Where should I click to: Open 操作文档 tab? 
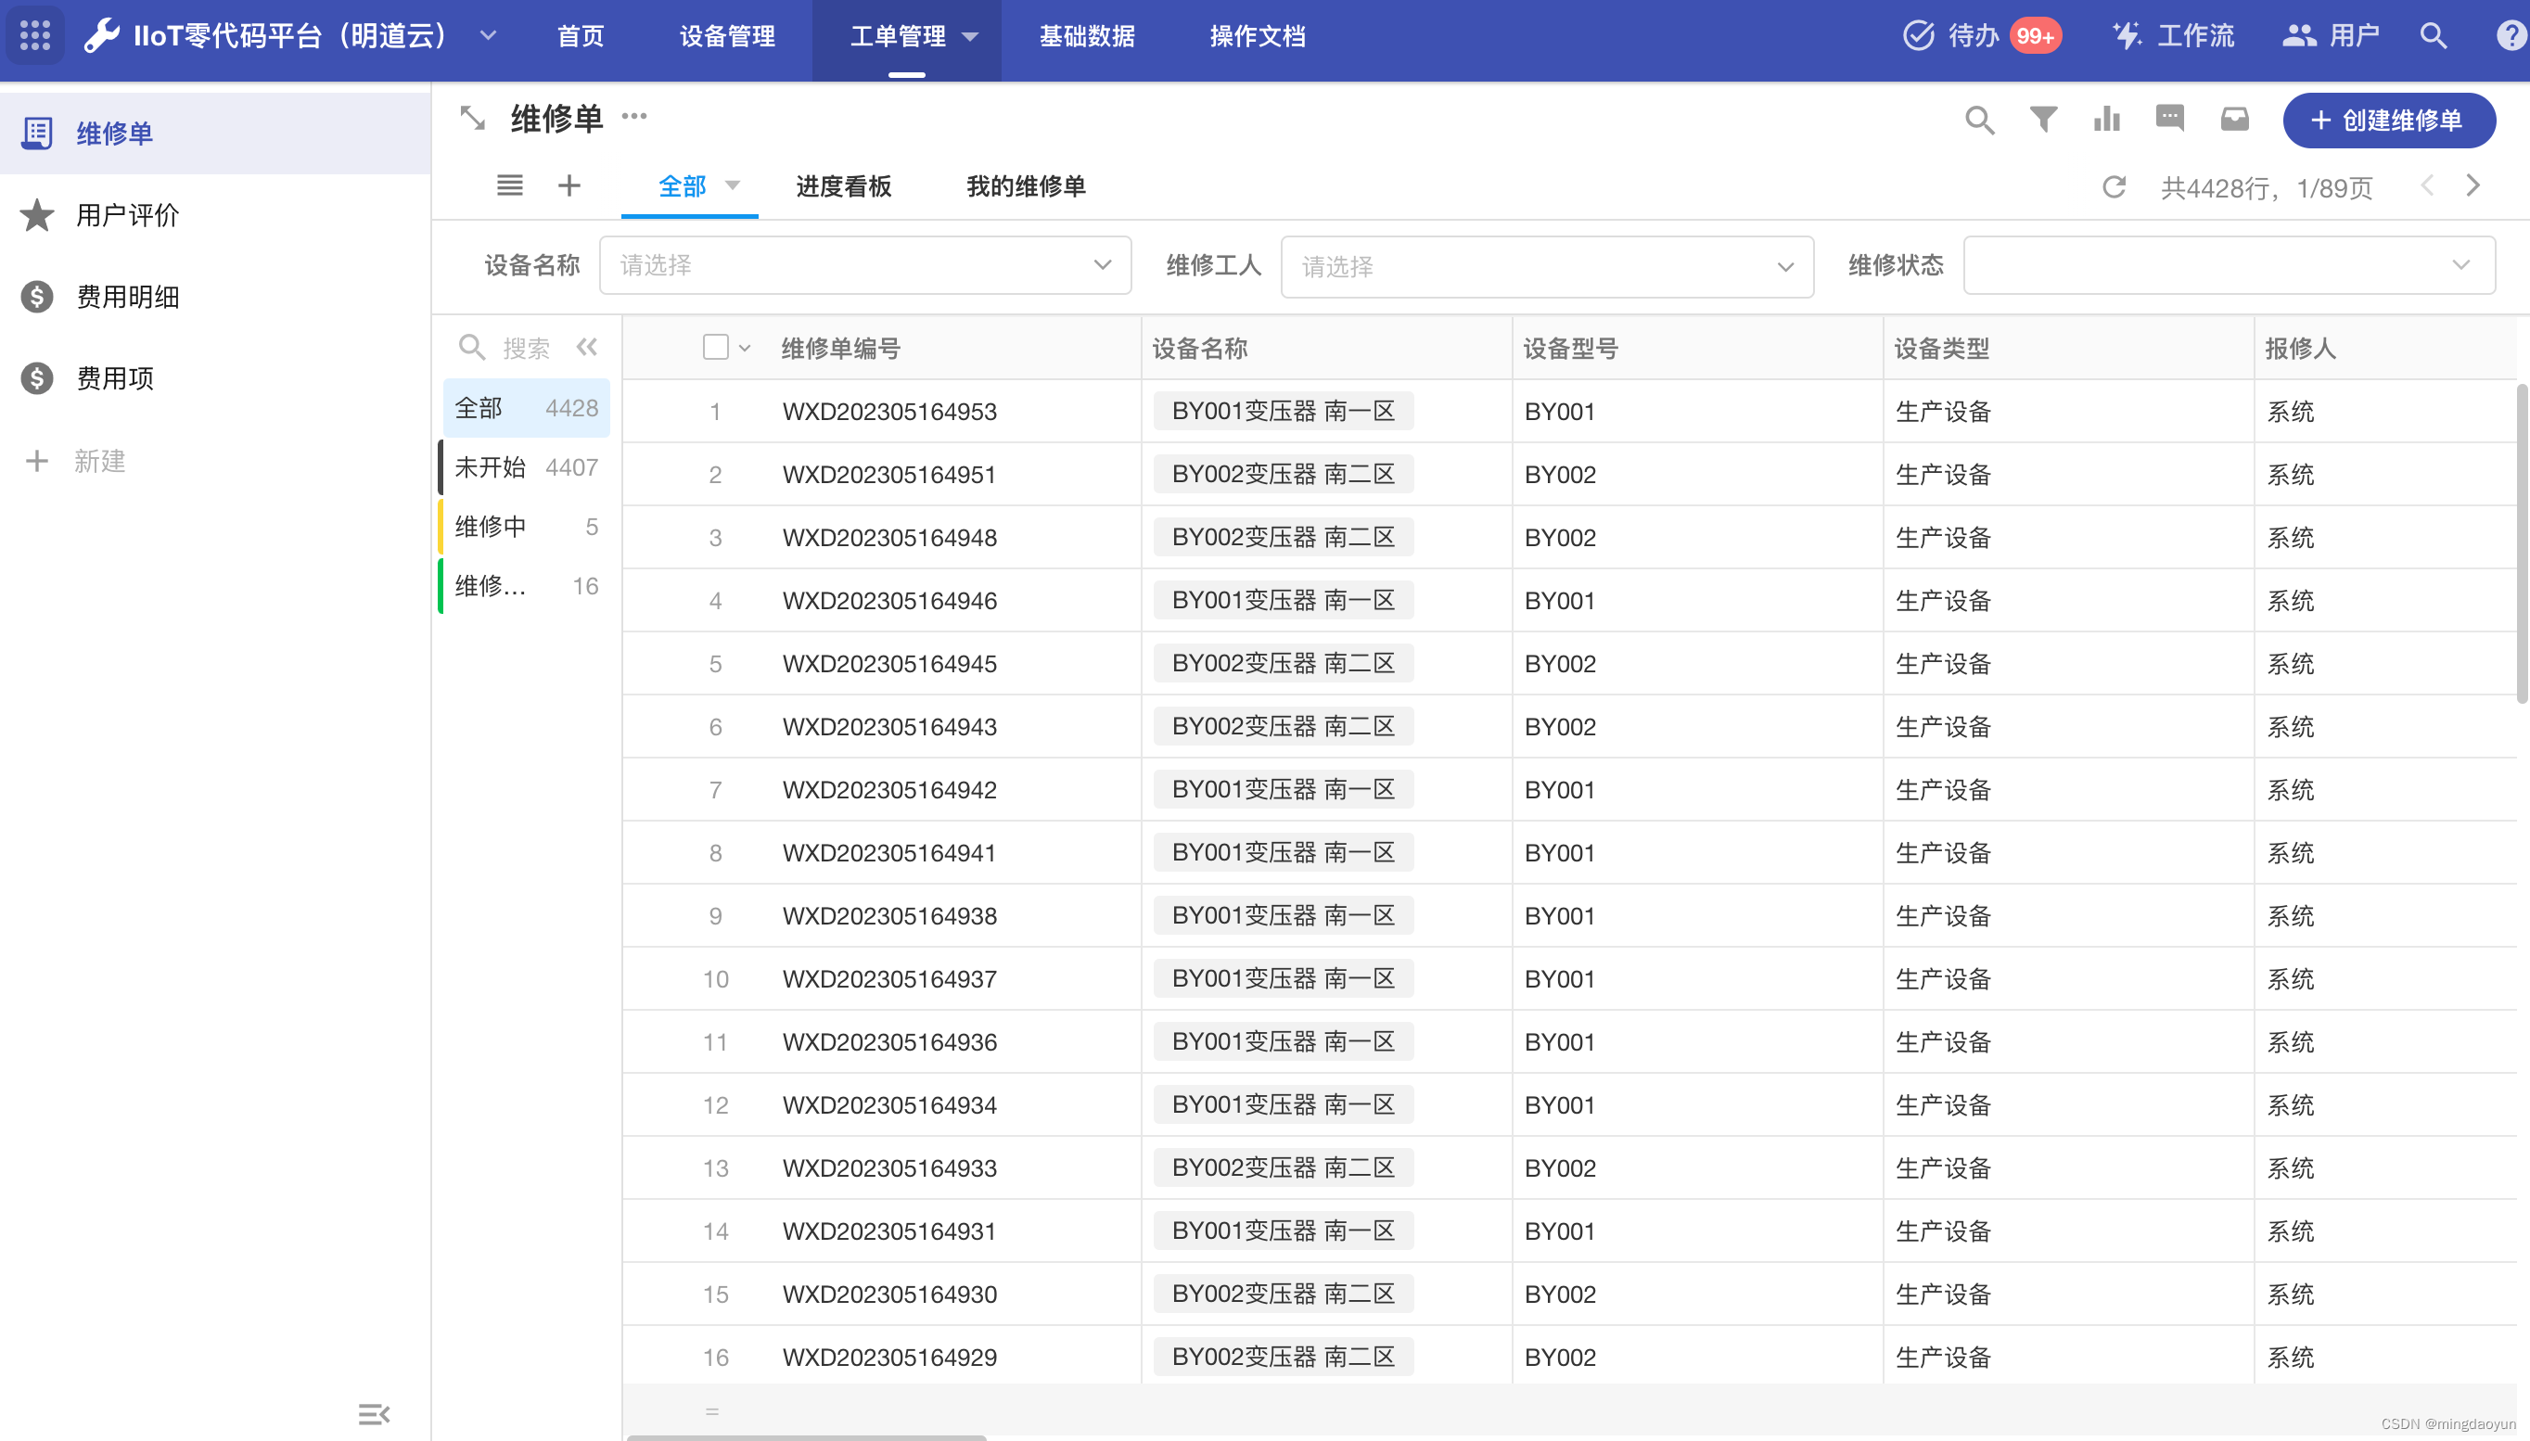pos(1257,36)
